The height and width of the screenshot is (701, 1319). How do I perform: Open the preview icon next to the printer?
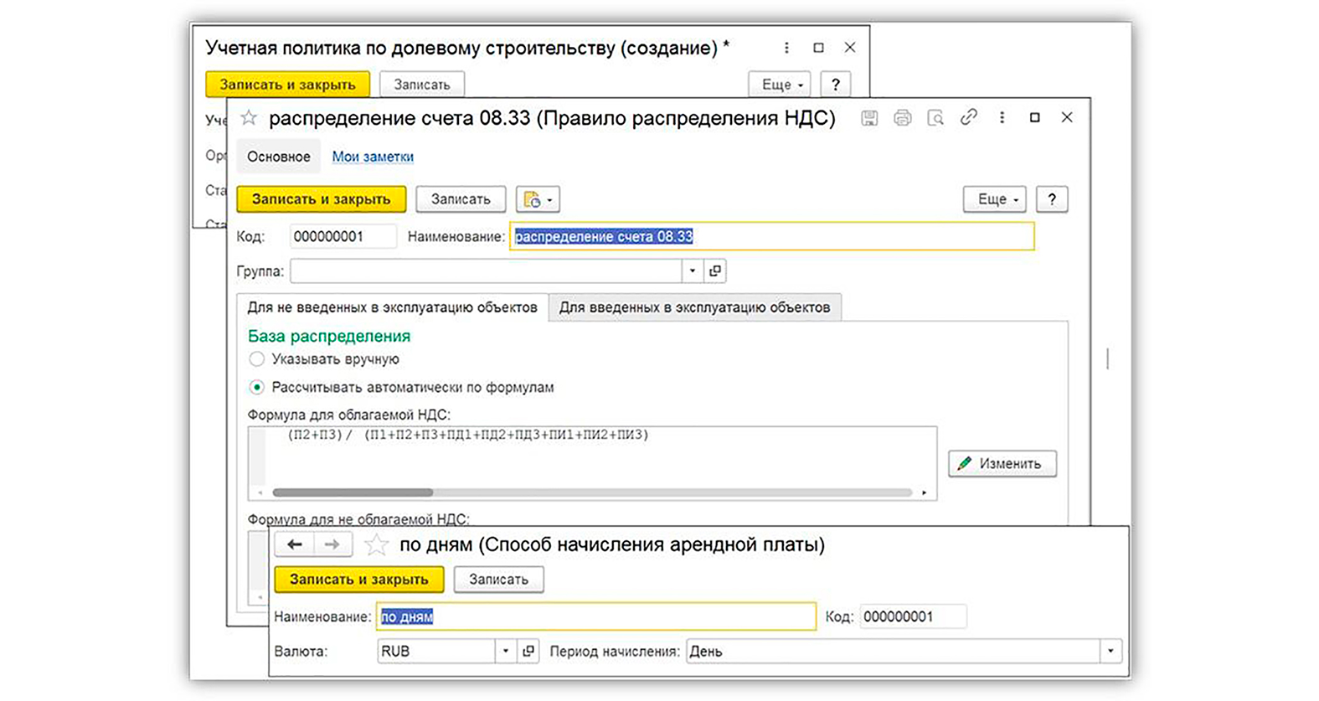(935, 118)
